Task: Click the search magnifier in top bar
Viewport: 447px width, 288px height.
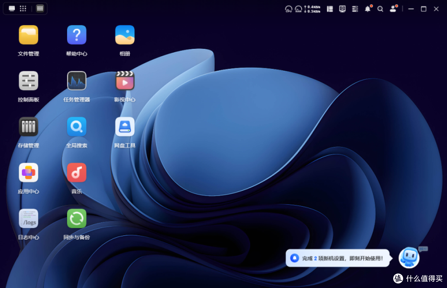Action: (380, 9)
